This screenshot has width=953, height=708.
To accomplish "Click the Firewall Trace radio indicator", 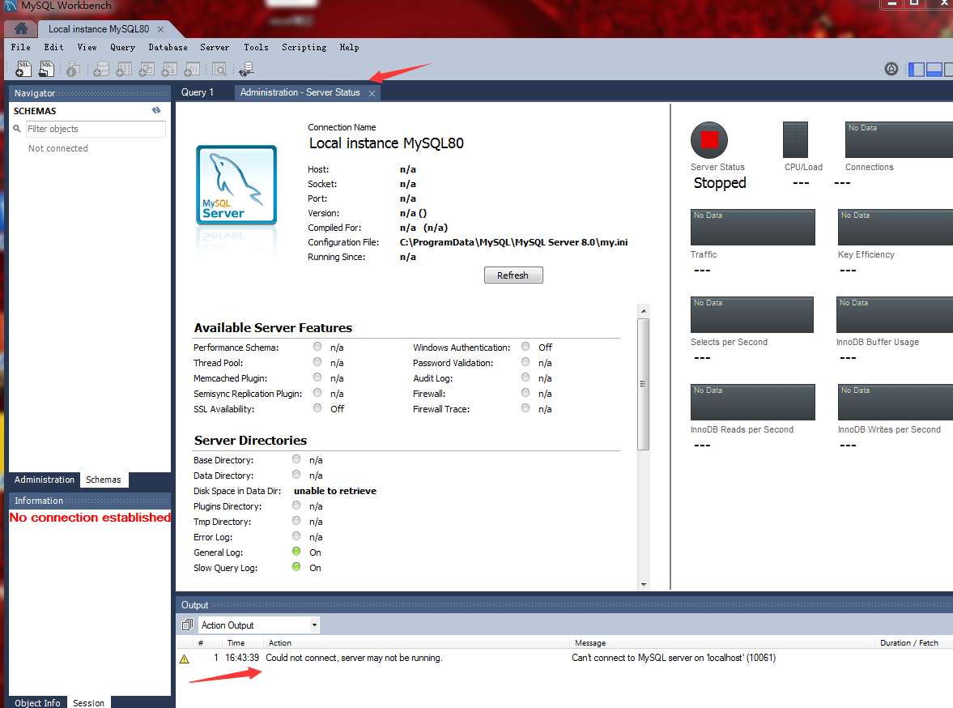I will click(525, 408).
